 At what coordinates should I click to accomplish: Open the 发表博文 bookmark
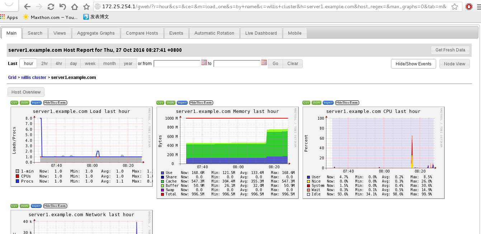[96, 17]
